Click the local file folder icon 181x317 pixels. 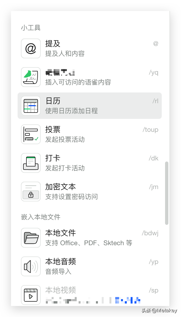[x=31, y=238]
